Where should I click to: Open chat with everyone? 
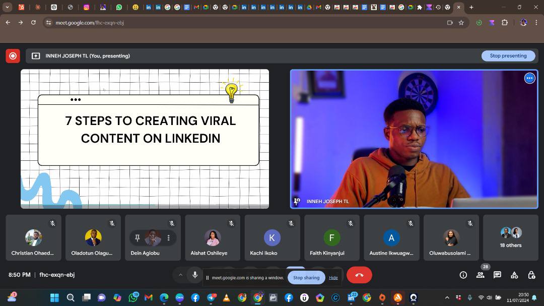(x=497, y=275)
